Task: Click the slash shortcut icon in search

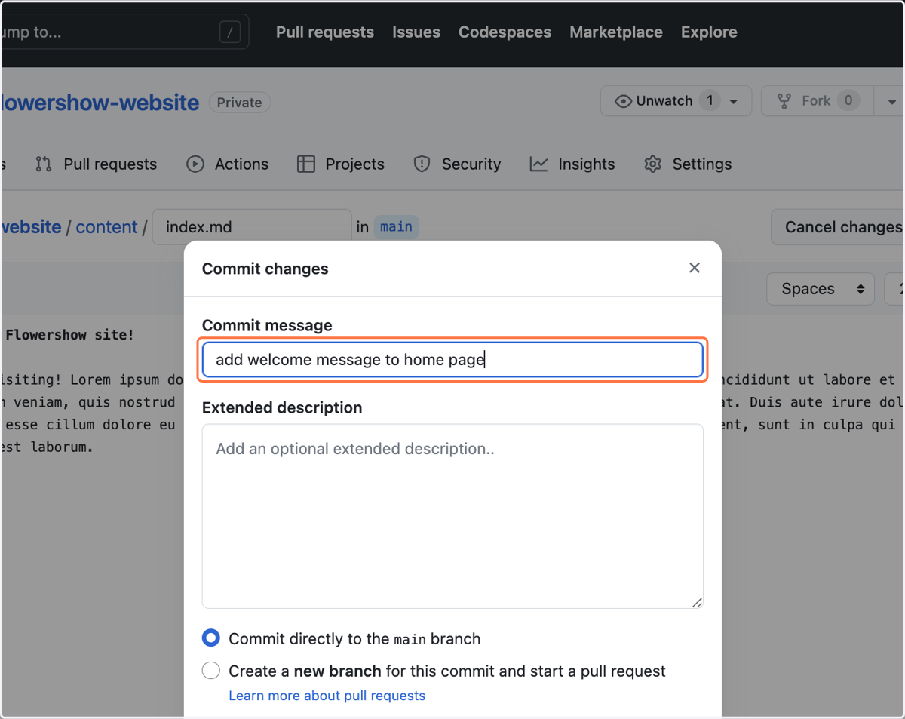Action: (x=230, y=32)
